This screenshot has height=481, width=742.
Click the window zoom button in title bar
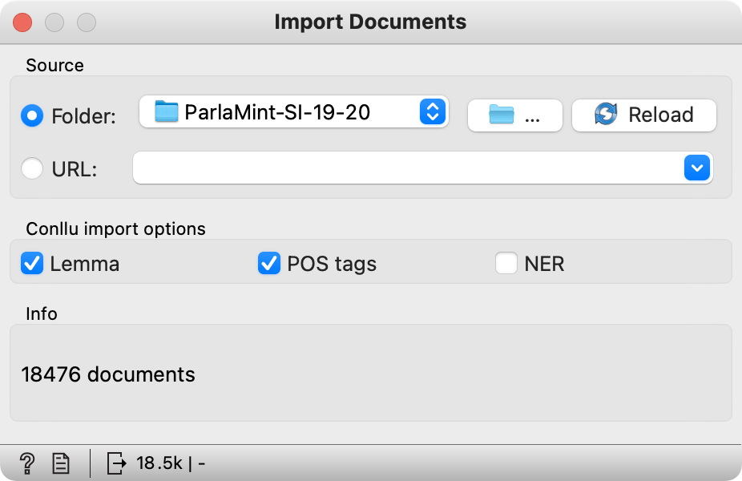[85, 22]
